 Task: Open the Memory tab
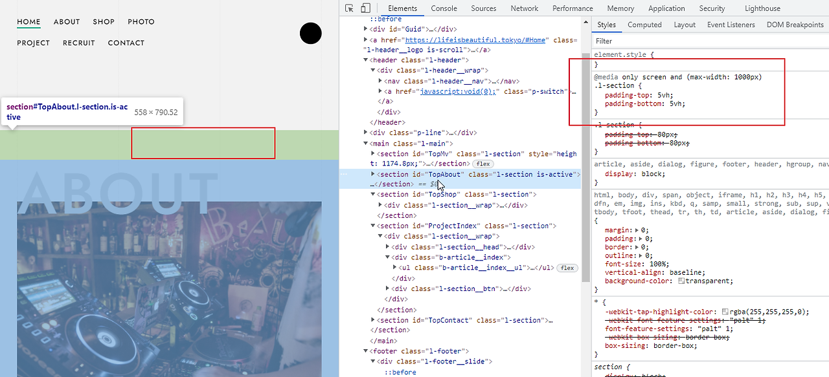tap(620, 8)
